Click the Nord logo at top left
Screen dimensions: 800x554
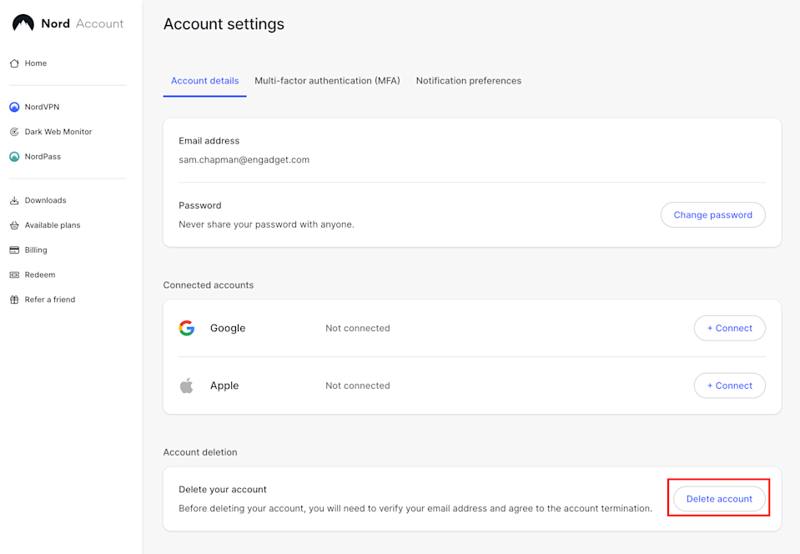click(23, 23)
